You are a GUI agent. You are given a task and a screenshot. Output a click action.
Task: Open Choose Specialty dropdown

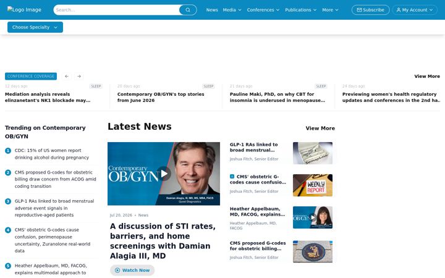(x=35, y=27)
